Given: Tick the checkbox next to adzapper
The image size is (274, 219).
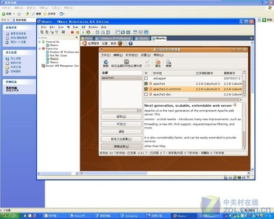Looking at the screenshot, I should click(146, 78).
